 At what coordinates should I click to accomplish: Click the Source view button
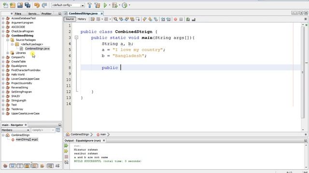tap(70, 19)
